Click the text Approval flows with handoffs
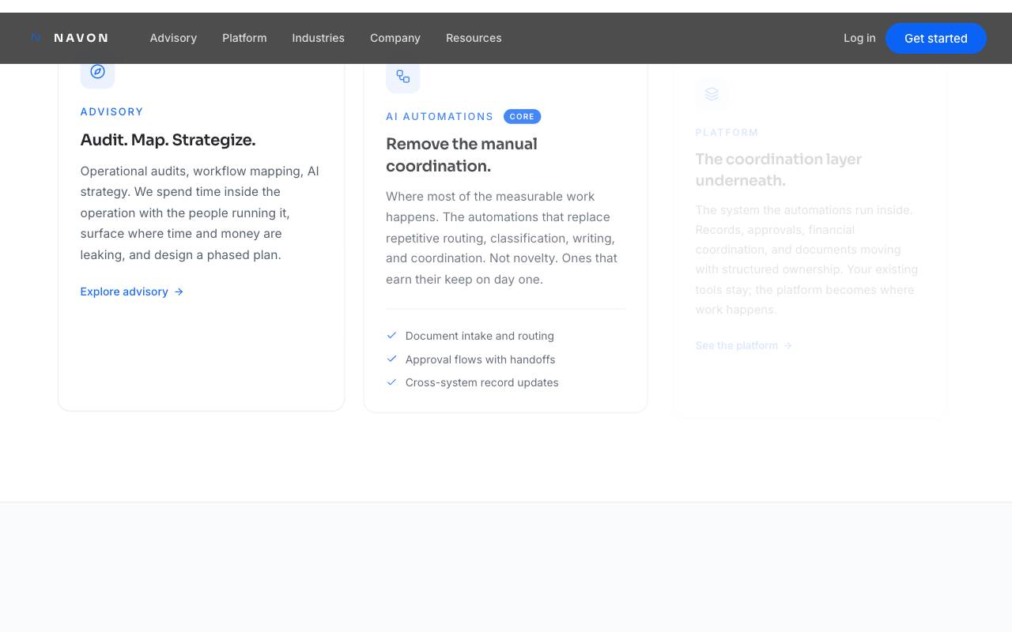The width and height of the screenshot is (1012, 632). (481, 359)
